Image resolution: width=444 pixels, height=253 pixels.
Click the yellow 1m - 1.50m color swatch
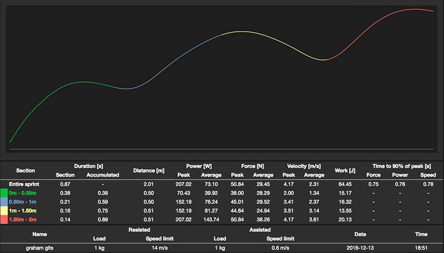[x=4, y=210]
